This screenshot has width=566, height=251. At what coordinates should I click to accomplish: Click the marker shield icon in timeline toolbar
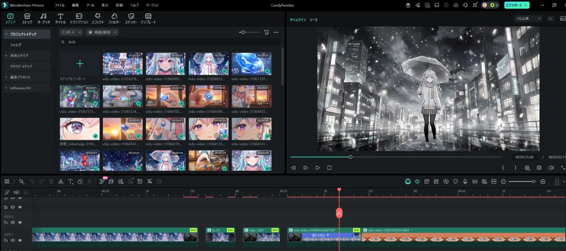pyautogui.click(x=456, y=181)
